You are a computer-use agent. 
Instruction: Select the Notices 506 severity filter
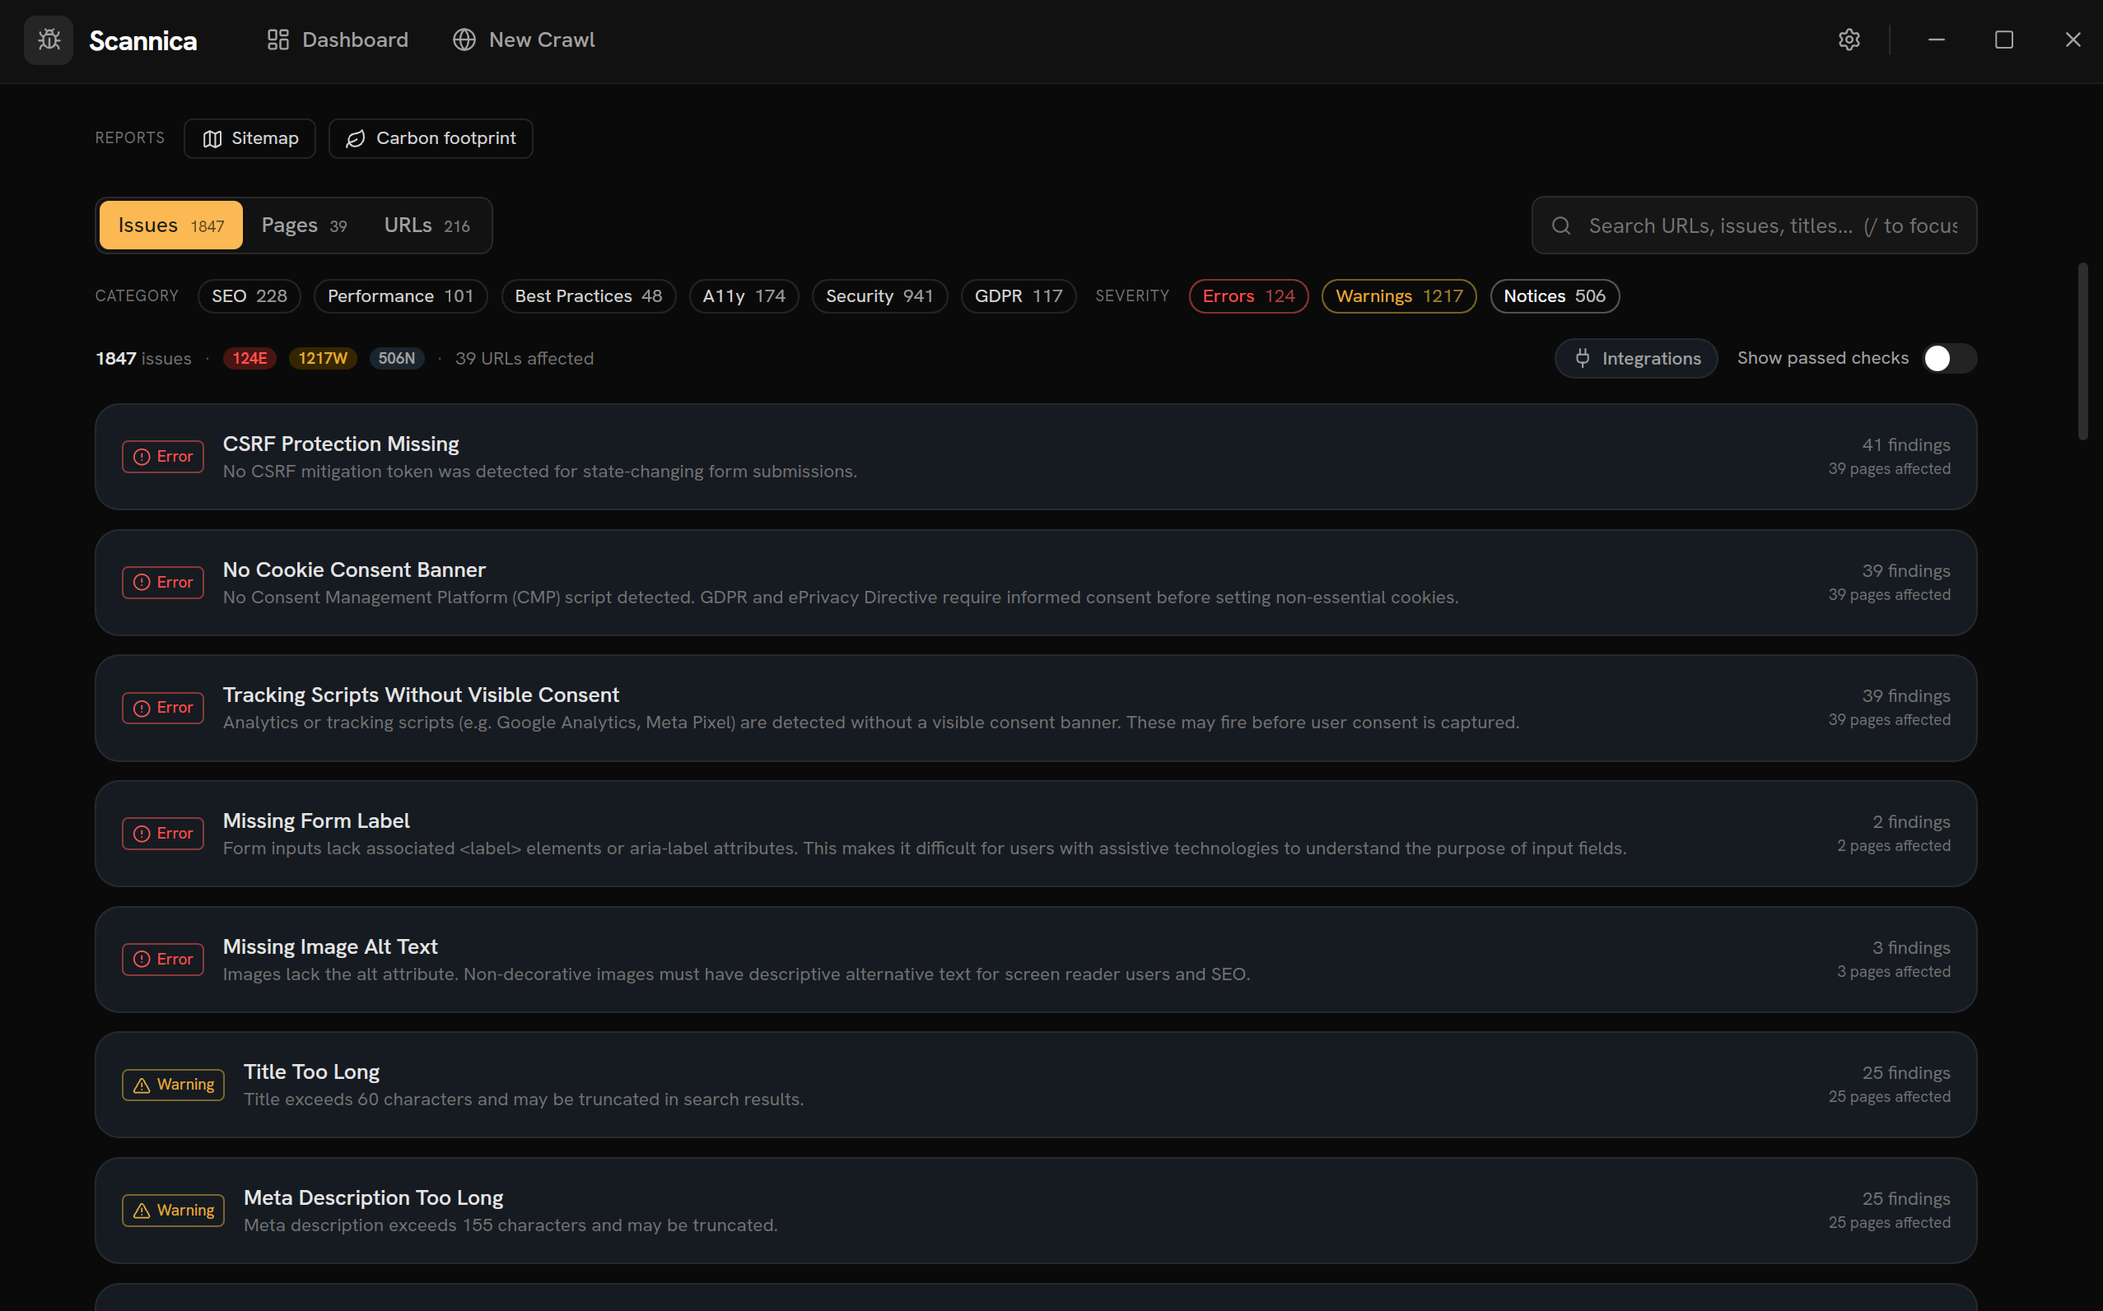[x=1554, y=295]
